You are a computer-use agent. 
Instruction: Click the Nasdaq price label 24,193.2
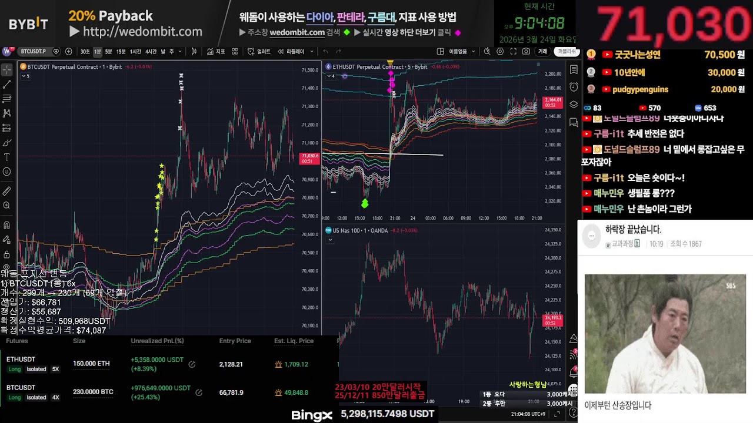[553, 320]
